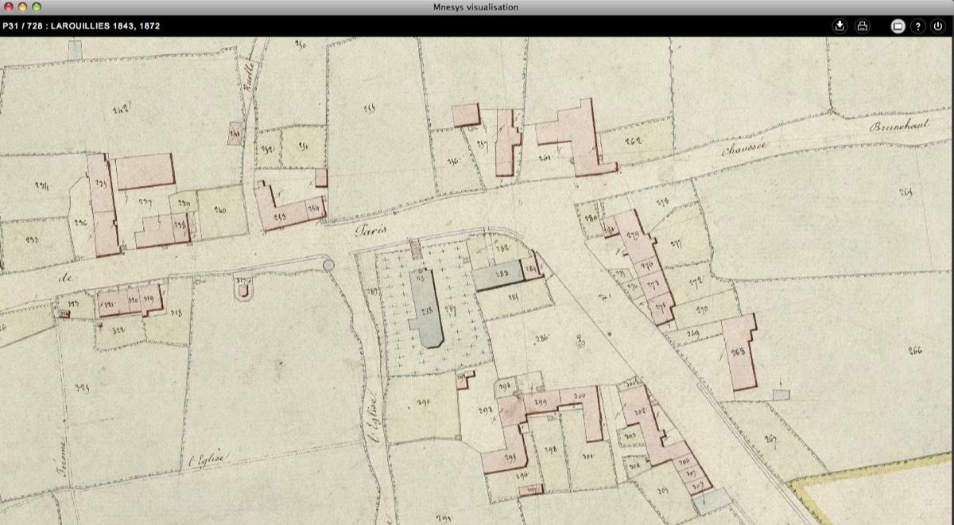This screenshot has width=954, height=525.
Task: Print the map using the printer icon
Action: pyautogui.click(x=862, y=26)
